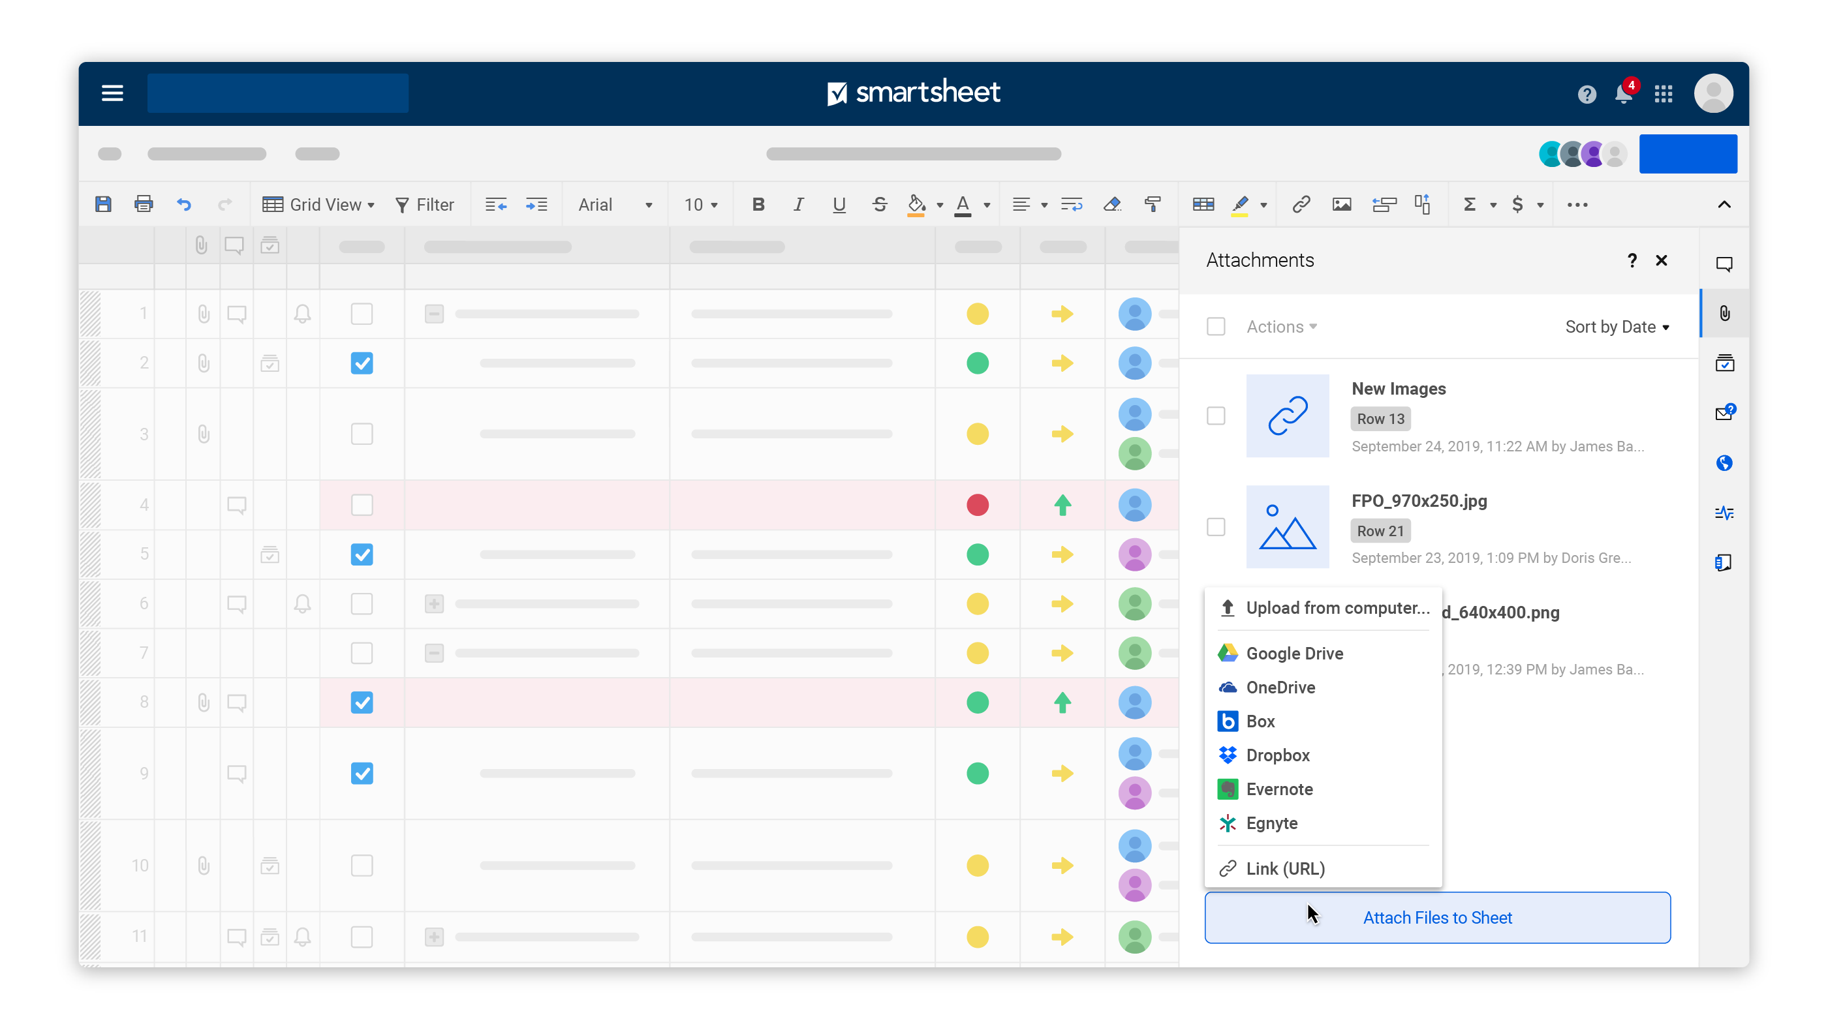The height and width of the screenshot is (1028, 1828).
Task: Collapse row 1 hierarchy with minus icon
Action: (x=433, y=314)
